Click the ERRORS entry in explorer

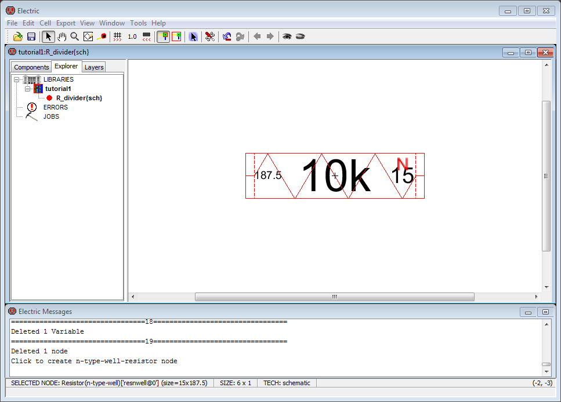(55, 107)
